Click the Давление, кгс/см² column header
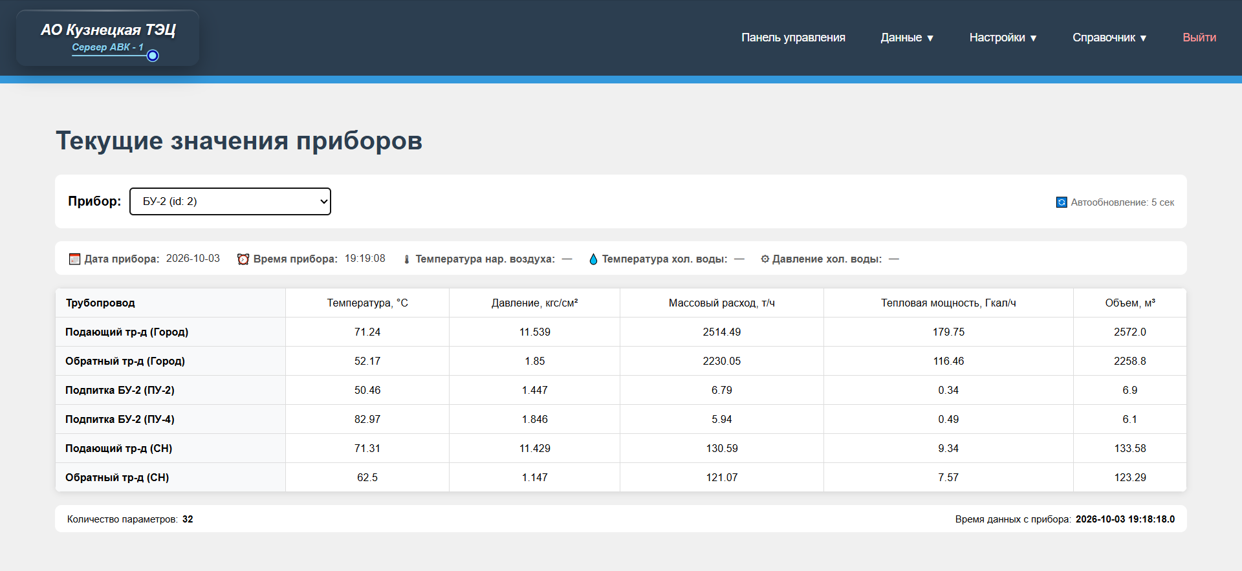The width and height of the screenshot is (1242, 571). point(534,303)
